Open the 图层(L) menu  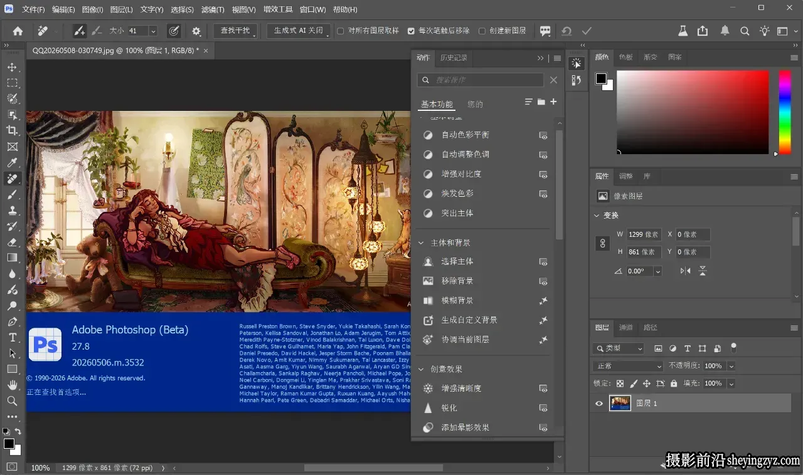121,9
